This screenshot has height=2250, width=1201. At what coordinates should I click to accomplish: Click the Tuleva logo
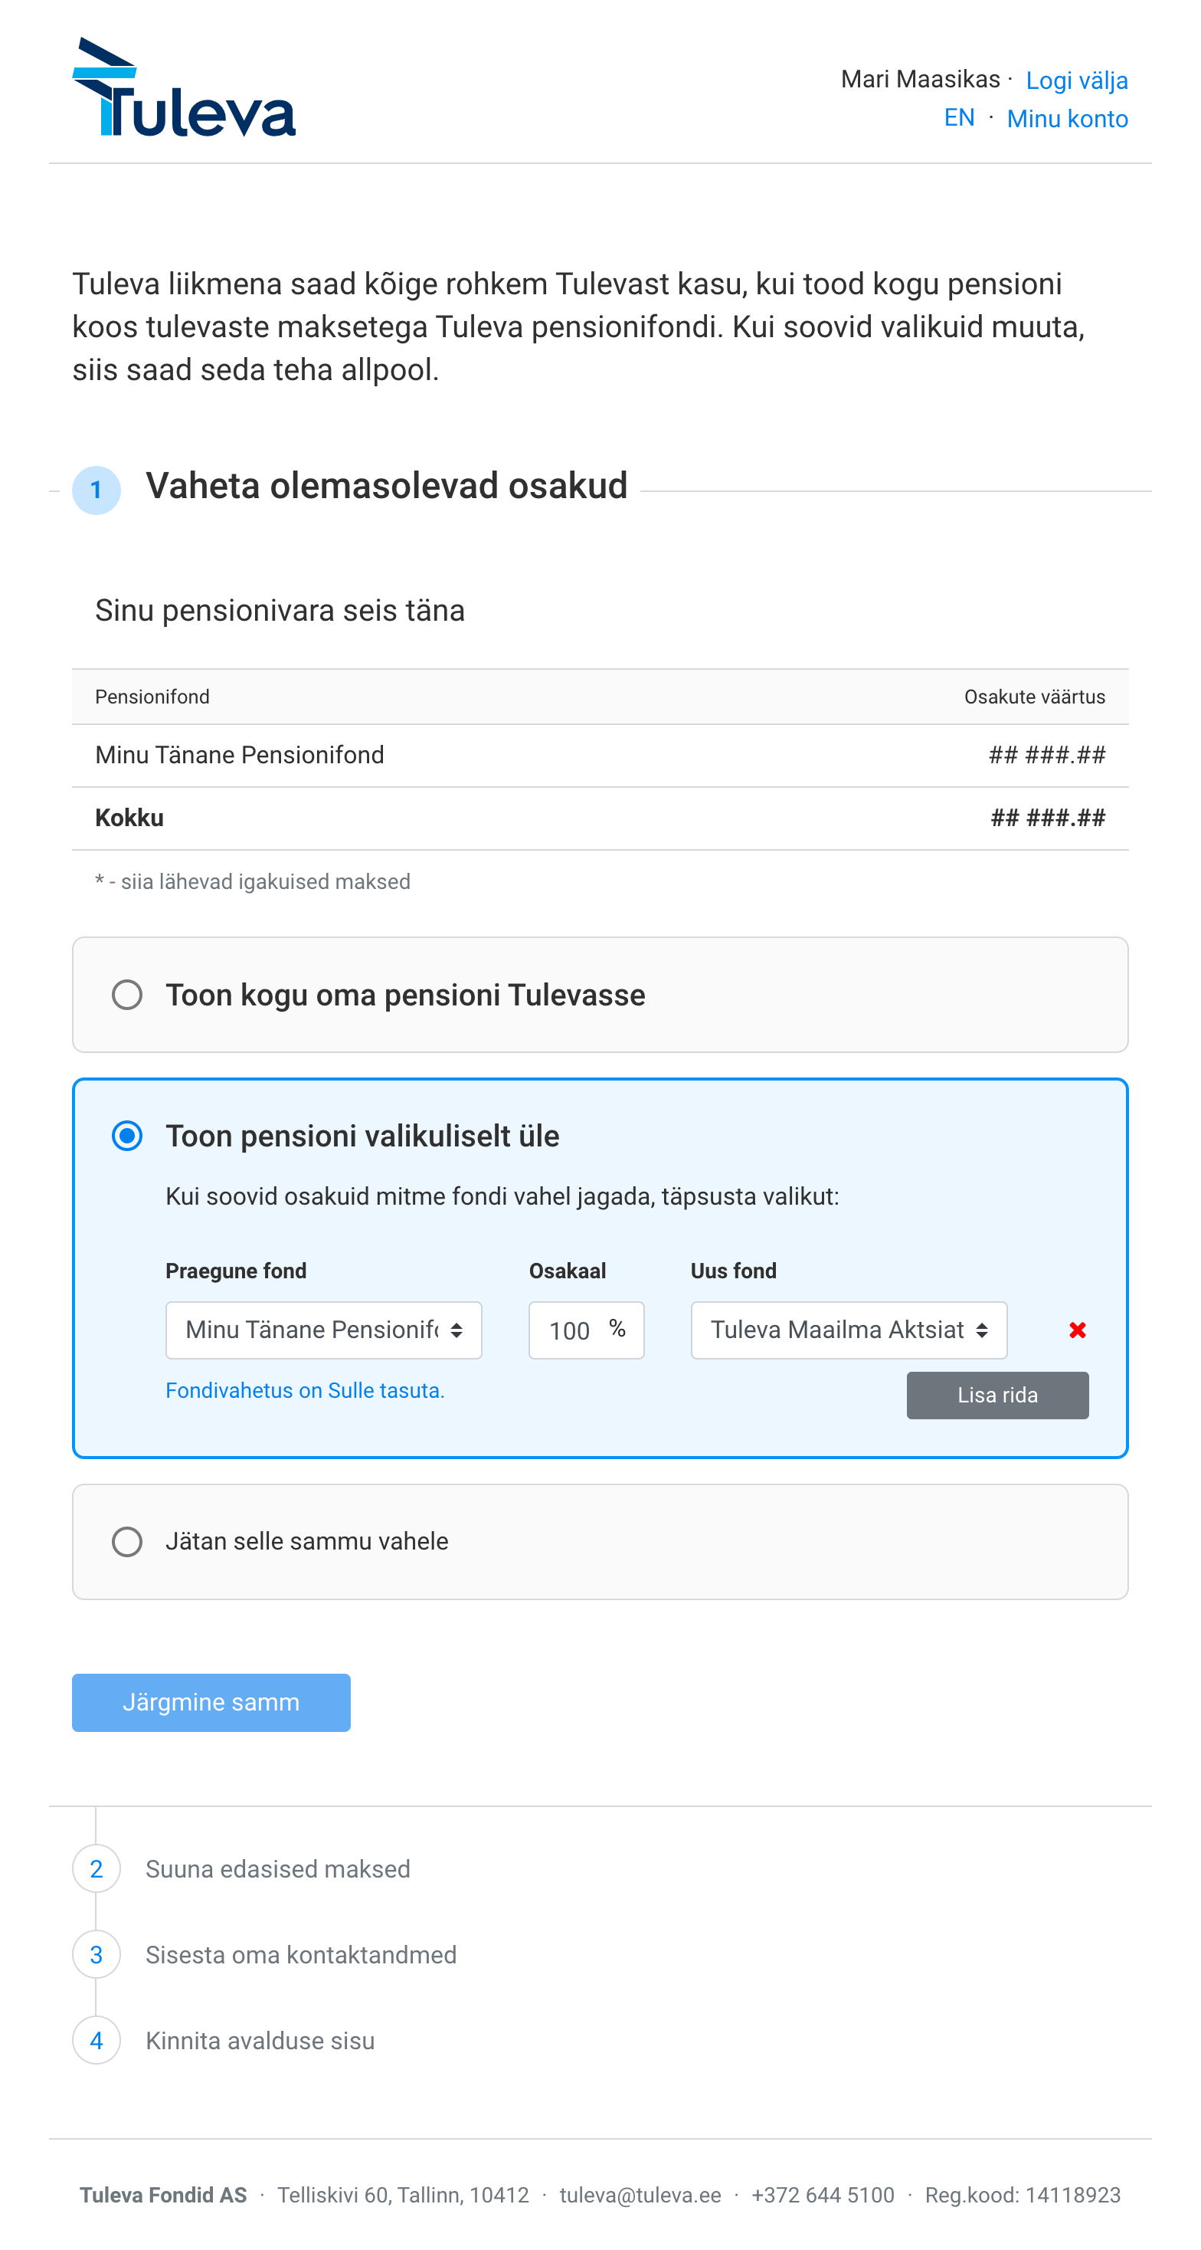pyautogui.click(x=184, y=87)
